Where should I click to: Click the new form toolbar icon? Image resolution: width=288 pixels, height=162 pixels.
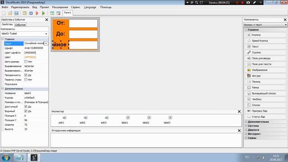tap(52, 13)
